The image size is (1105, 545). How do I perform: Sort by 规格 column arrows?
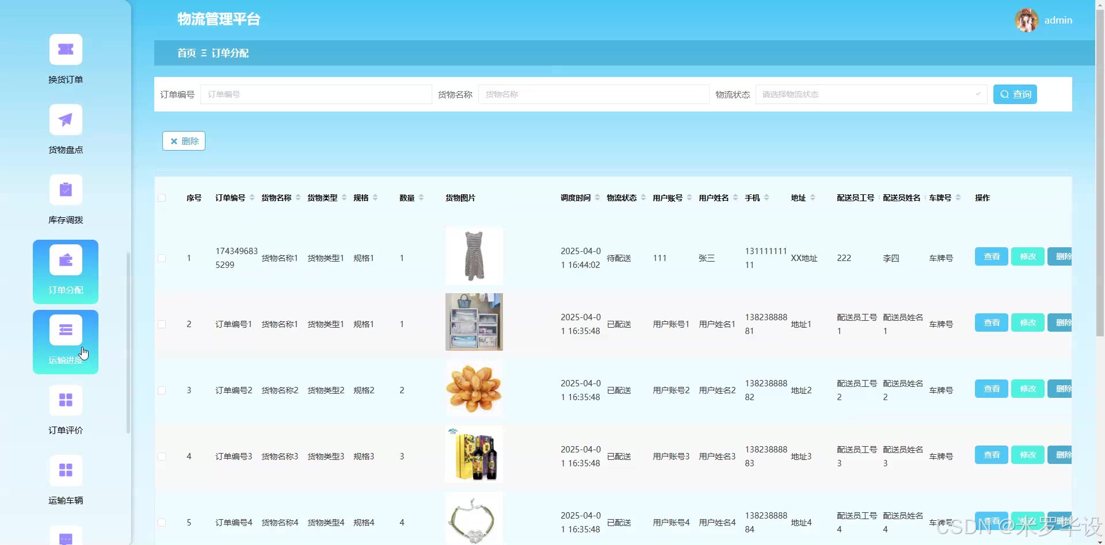[x=375, y=198]
